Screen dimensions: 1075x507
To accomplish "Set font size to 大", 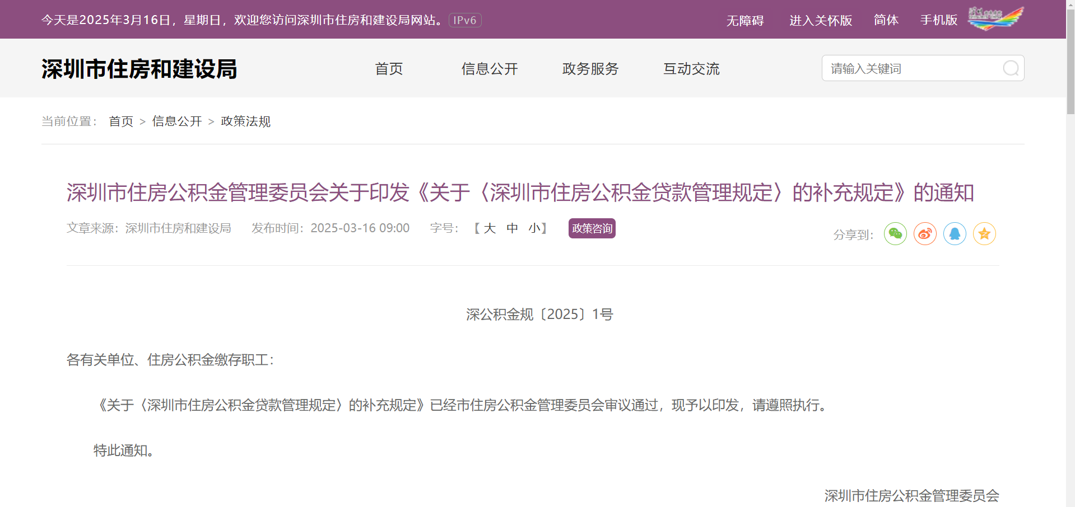I will 490,228.
